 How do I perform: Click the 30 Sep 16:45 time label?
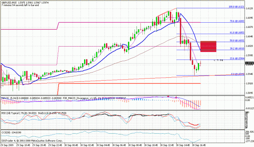(199, 145)
